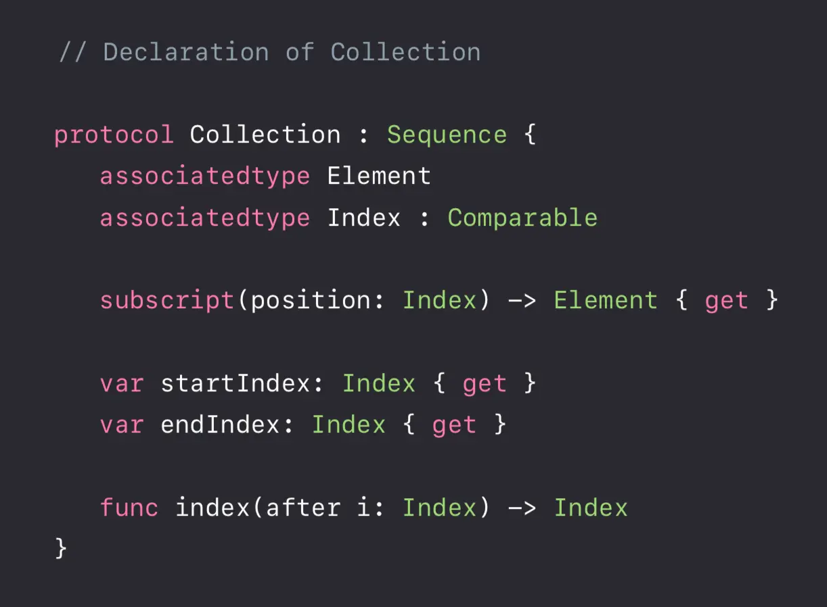827x607 pixels.
Task: Click the final 'Index' return type
Action: coord(591,508)
